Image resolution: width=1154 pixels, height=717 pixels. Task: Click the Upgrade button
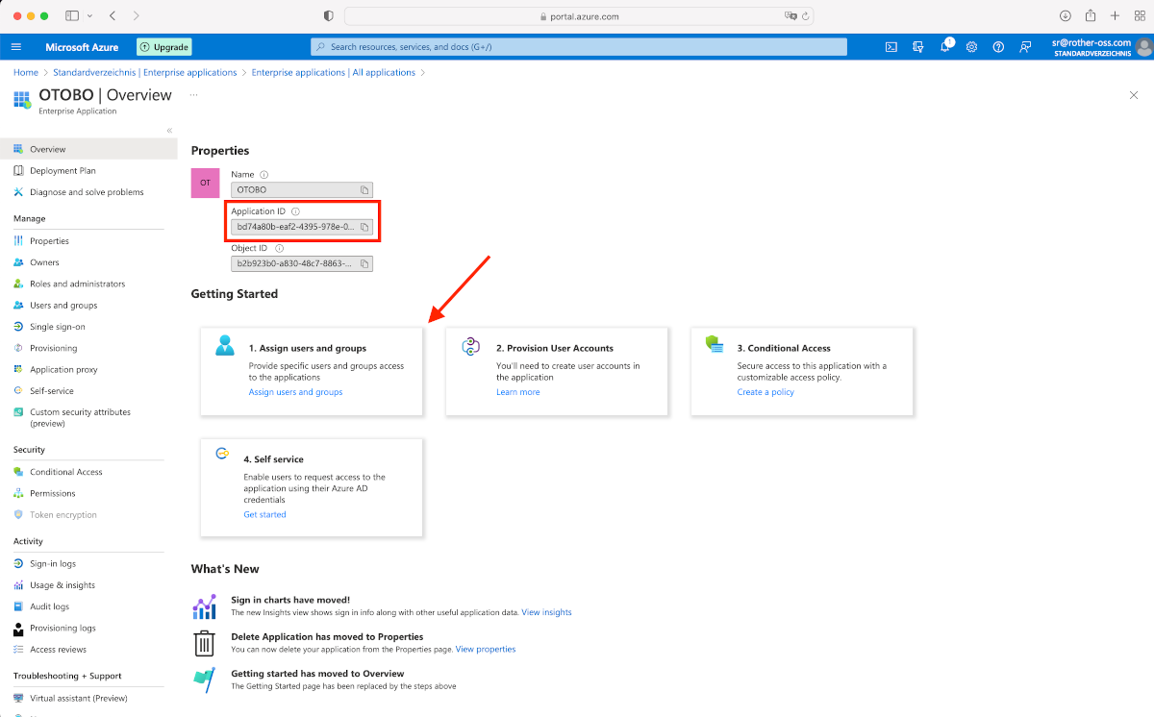point(164,47)
